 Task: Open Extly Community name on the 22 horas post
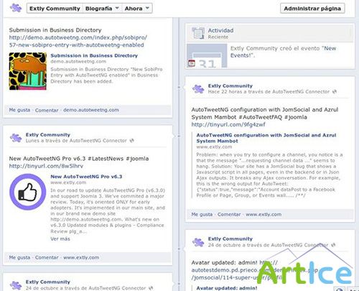[230, 86]
